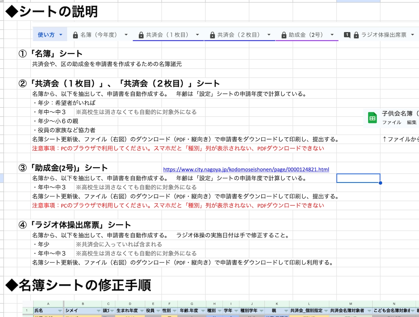
Task: Click the lock icon on 共済会（１枚目） tab
Action: (x=141, y=35)
